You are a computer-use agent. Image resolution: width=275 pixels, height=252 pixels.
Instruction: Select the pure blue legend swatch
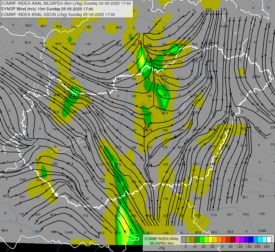[x=251, y=239]
